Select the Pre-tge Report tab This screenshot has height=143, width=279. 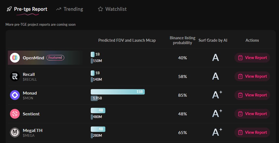coord(31,9)
